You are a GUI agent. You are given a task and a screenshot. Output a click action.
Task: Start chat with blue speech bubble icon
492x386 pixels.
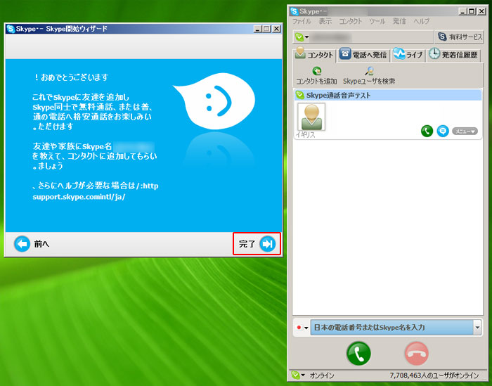[x=443, y=131]
